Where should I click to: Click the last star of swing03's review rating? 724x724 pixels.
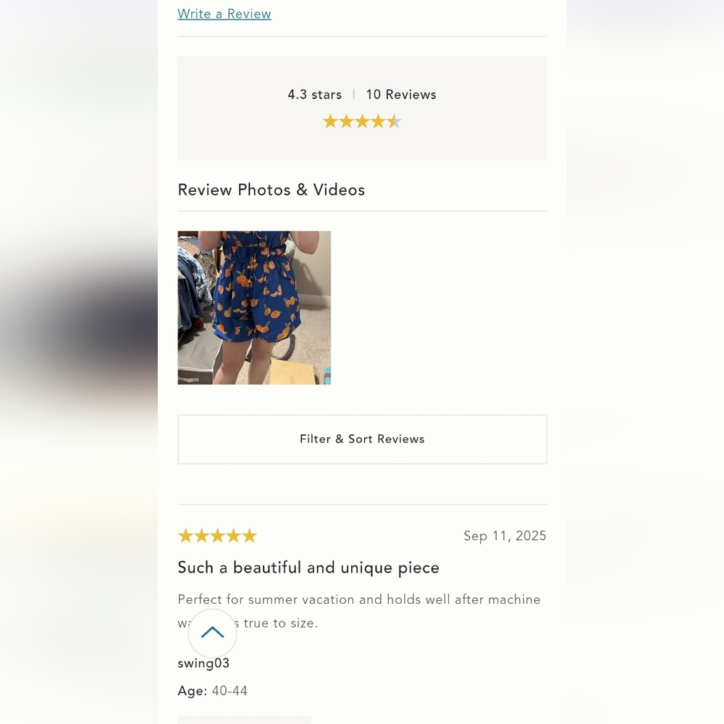[249, 536]
